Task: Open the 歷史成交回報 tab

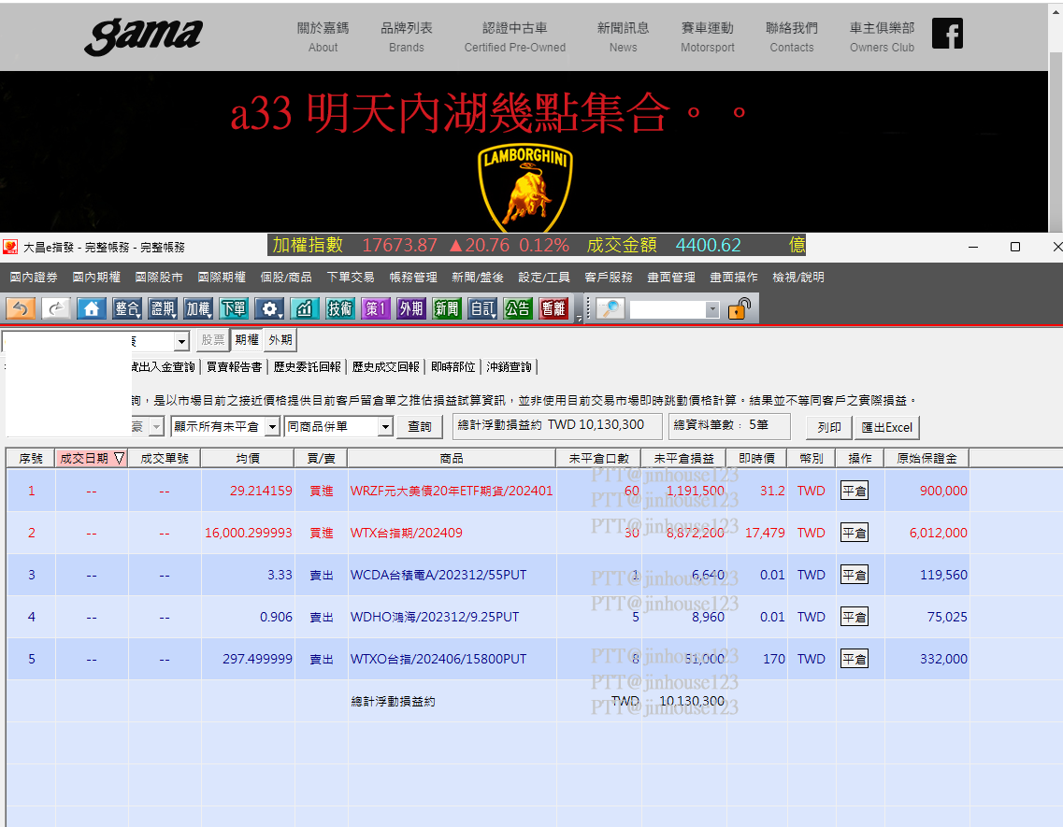Action: 386,366
